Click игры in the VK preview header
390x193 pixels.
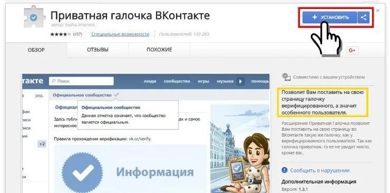pos(203,81)
